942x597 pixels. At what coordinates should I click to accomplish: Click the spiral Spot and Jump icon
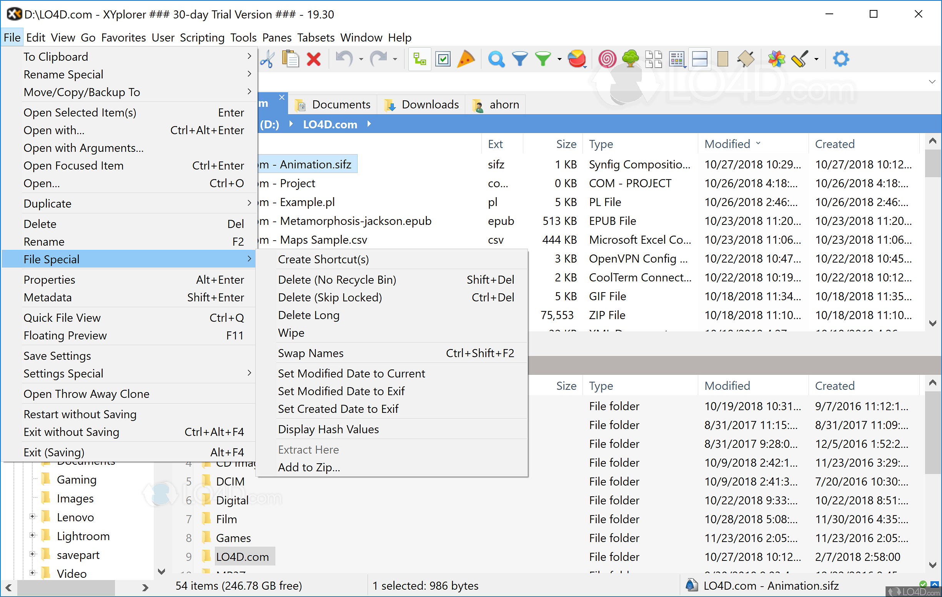(607, 59)
